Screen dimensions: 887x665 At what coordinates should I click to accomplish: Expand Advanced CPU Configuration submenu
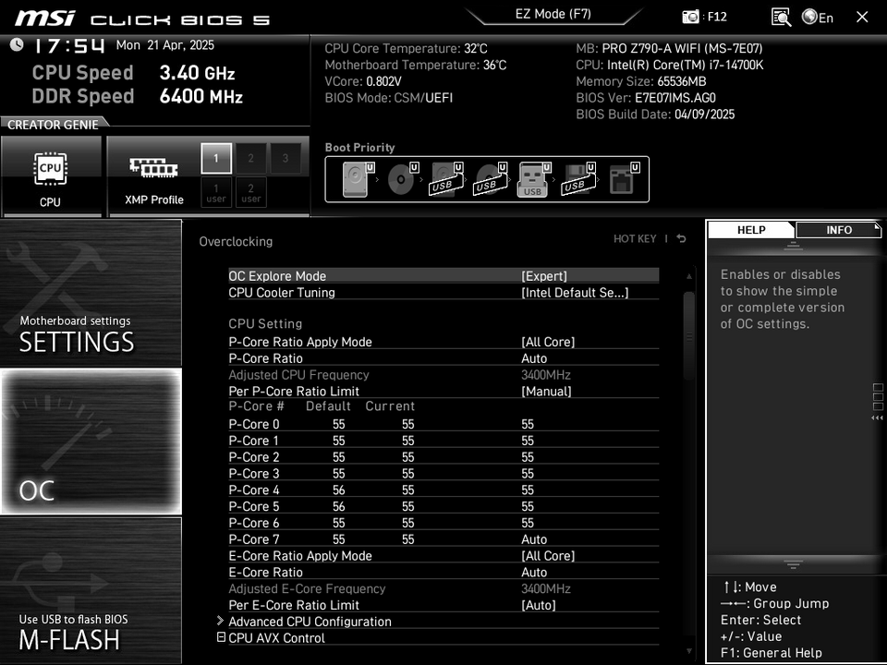[310, 621]
